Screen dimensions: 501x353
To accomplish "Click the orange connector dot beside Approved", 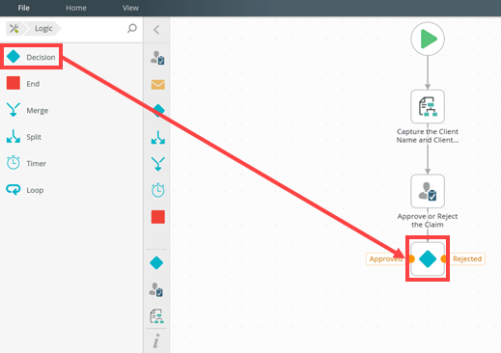I will 411,258.
